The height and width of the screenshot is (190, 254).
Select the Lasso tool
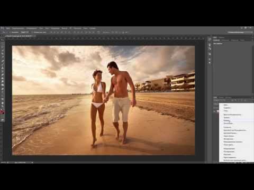pyautogui.click(x=2, y=50)
